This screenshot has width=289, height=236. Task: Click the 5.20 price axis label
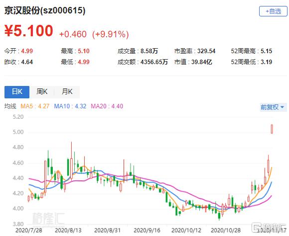(x=18, y=117)
